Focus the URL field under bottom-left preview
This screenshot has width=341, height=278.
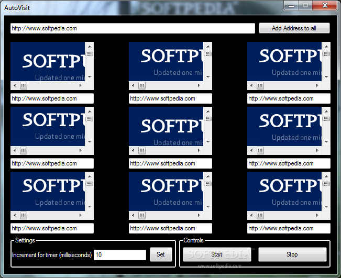(52, 228)
